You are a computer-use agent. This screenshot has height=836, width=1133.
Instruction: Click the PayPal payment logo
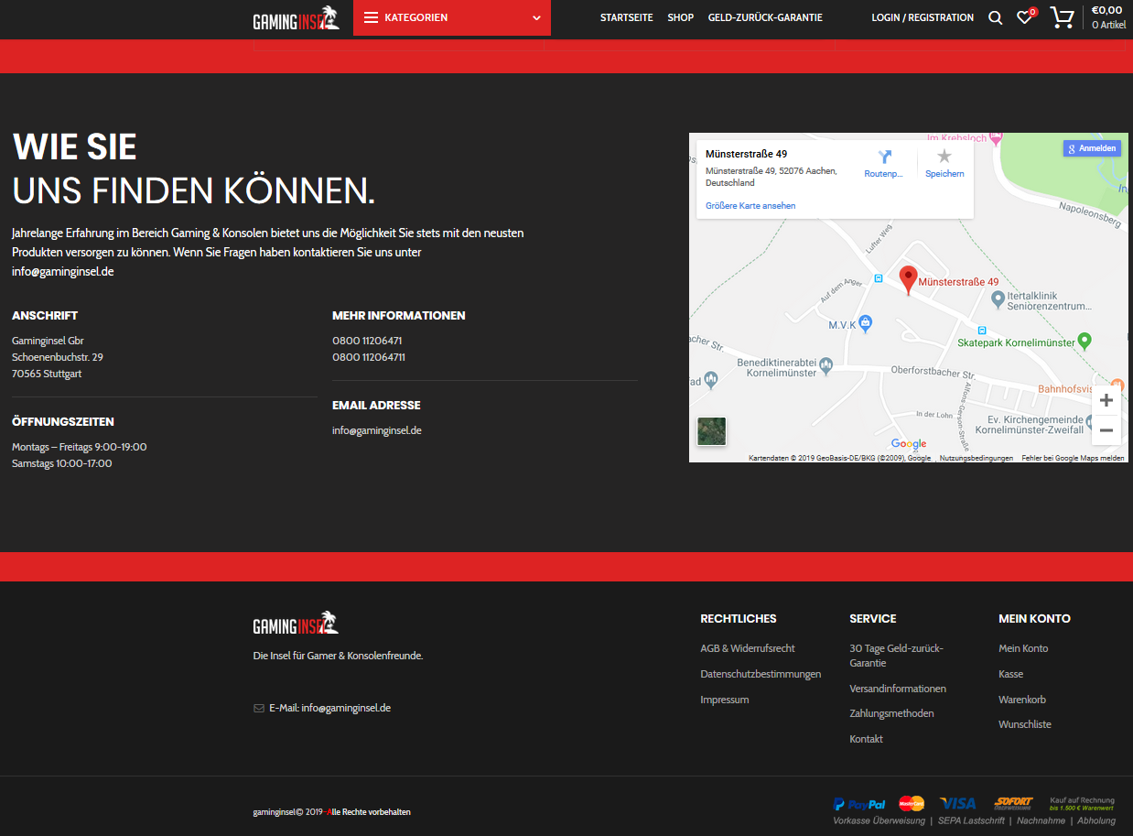pyautogui.click(x=859, y=804)
